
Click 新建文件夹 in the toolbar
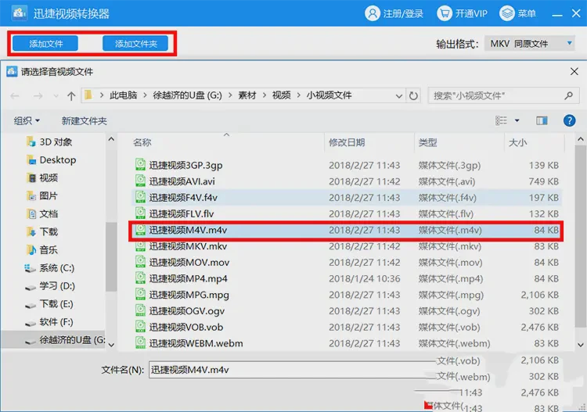click(84, 121)
